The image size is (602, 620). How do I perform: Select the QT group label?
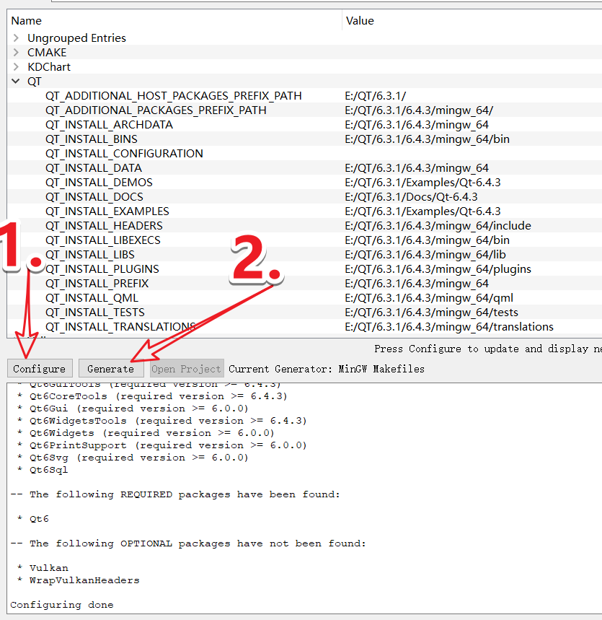coord(35,82)
